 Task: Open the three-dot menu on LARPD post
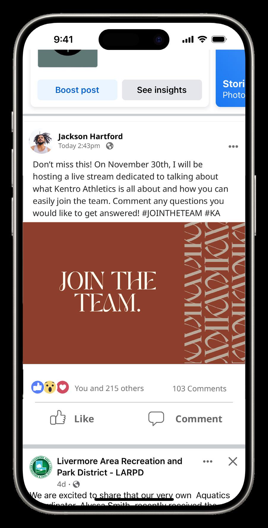tap(207, 461)
